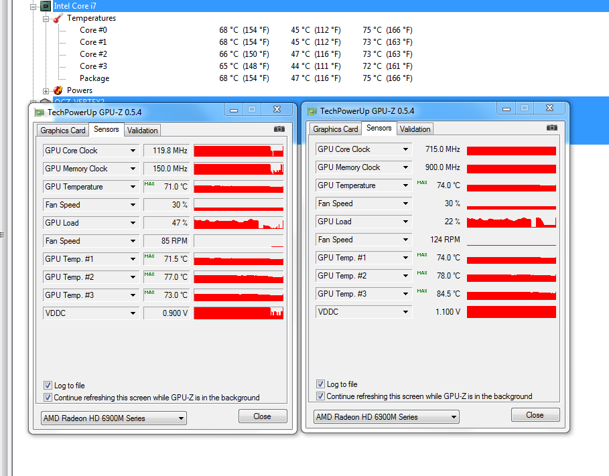Select the Sensors tab in left GPU-Z window

[107, 129]
